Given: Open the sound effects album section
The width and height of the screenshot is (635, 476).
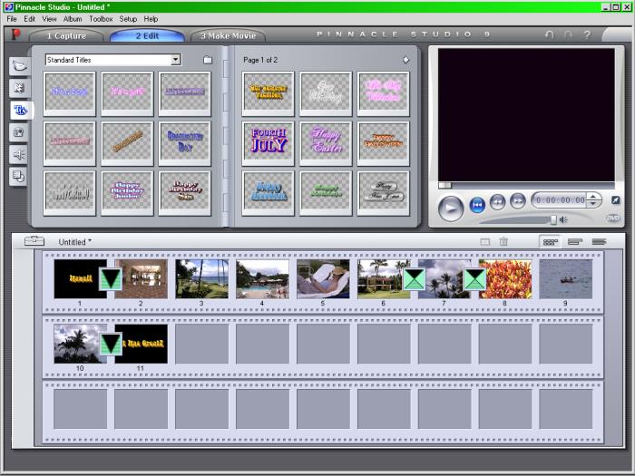Looking at the screenshot, I should 19,154.
